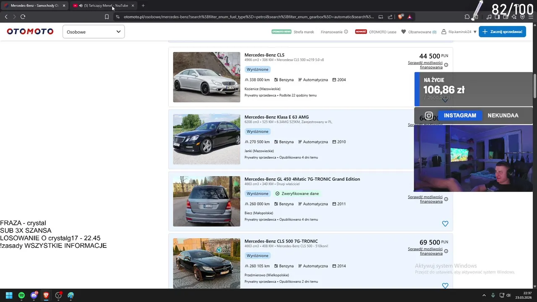Reload the current page
This screenshot has height=302, width=537.
click(23, 17)
